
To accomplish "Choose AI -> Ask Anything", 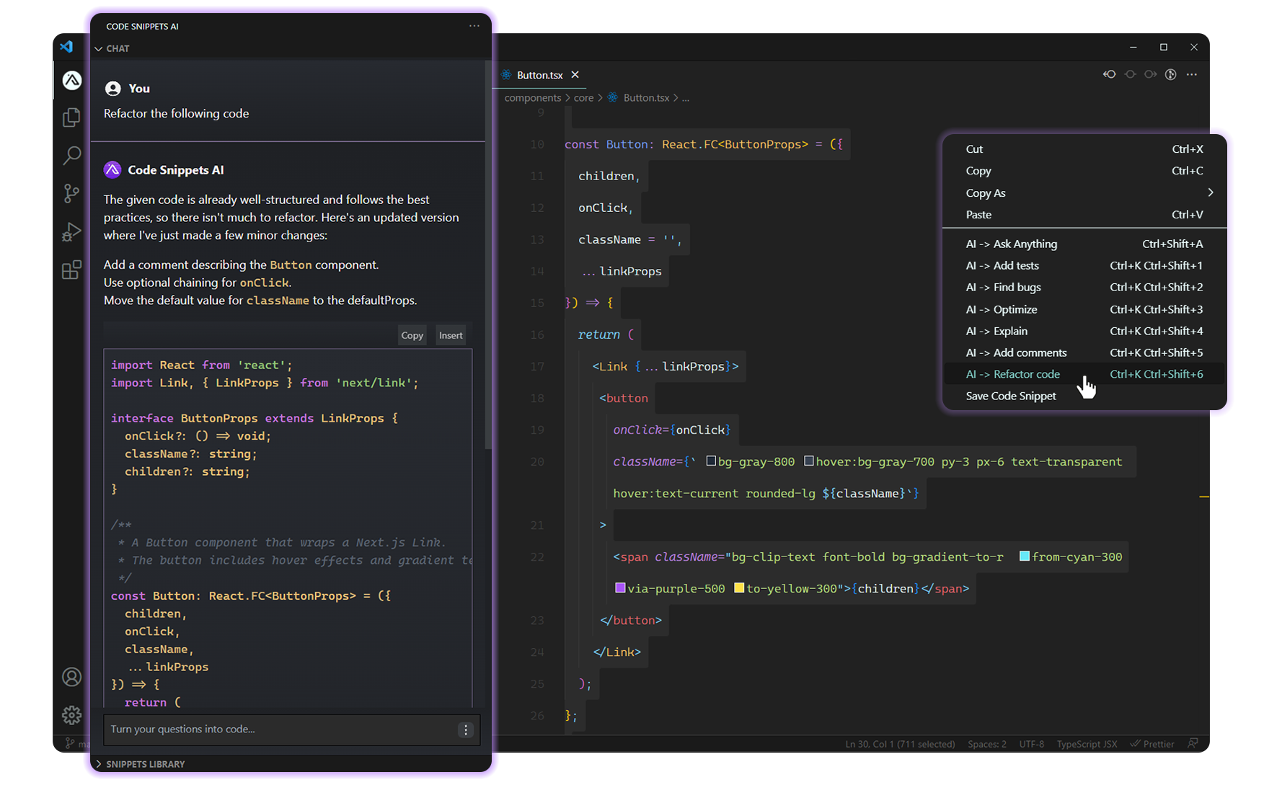I will pyautogui.click(x=1084, y=244).
